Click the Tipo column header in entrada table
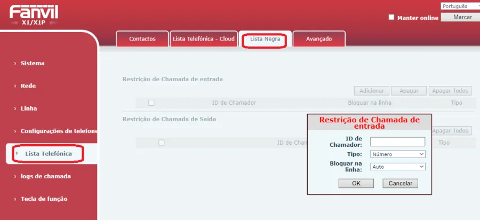Image resolution: width=480 pixels, height=220 pixels. pos(457,103)
